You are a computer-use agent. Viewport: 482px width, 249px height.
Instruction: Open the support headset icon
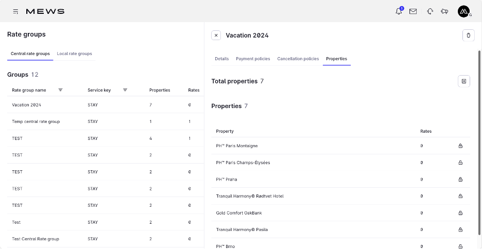click(x=430, y=12)
